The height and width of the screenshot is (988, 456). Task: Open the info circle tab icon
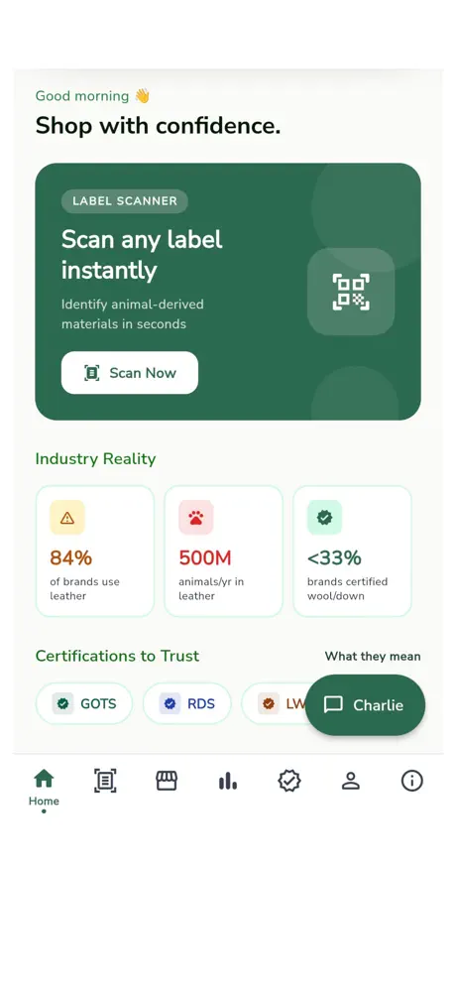(x=412, y=781)
